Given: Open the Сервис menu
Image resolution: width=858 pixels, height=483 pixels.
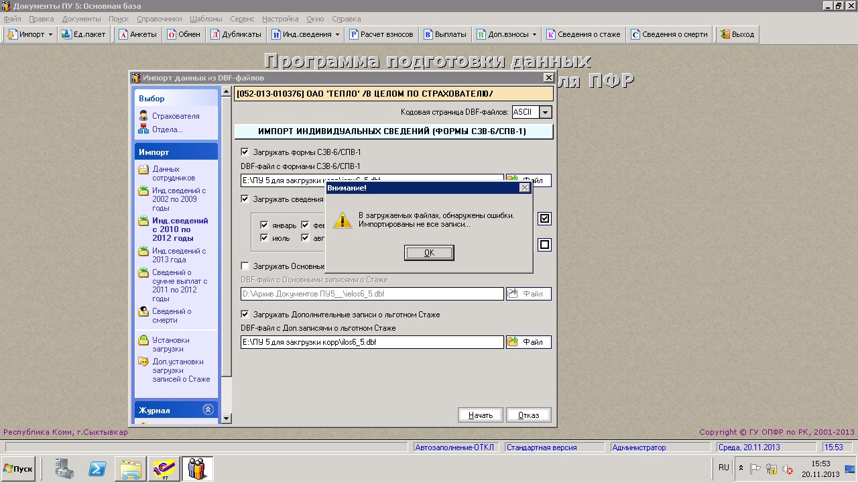Looking at the screenshot, I should click(x=241, y=19).
